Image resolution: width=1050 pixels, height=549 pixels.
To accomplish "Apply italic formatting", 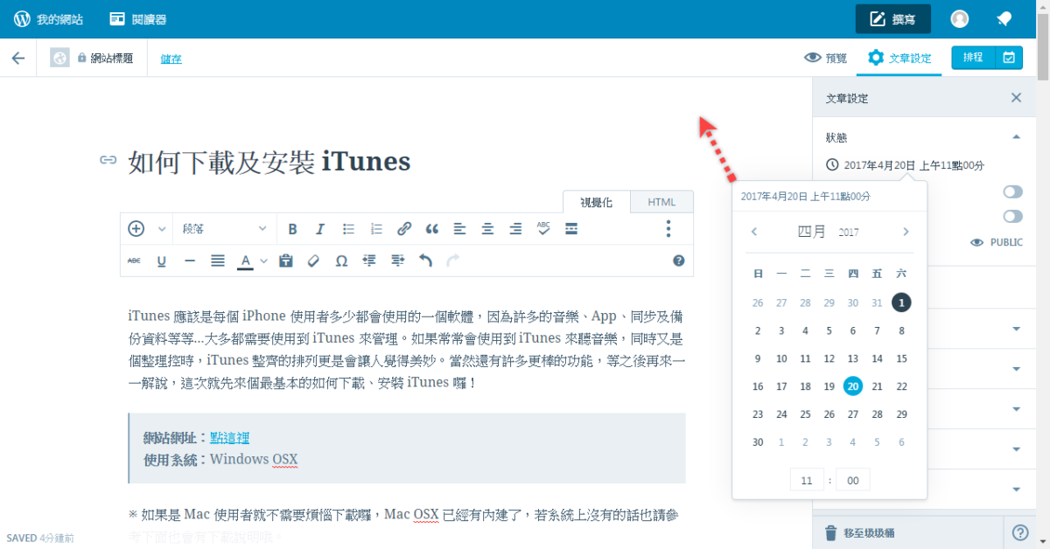I will (x=320, y=229).
